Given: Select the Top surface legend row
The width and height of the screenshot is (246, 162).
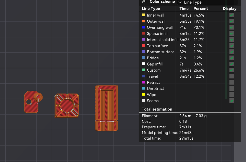Looking at the screenshot, I should [190, 46].
